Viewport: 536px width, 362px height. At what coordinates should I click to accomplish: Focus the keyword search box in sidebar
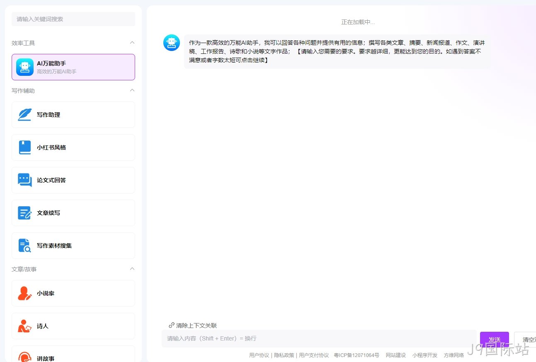[x=73, y=19]
